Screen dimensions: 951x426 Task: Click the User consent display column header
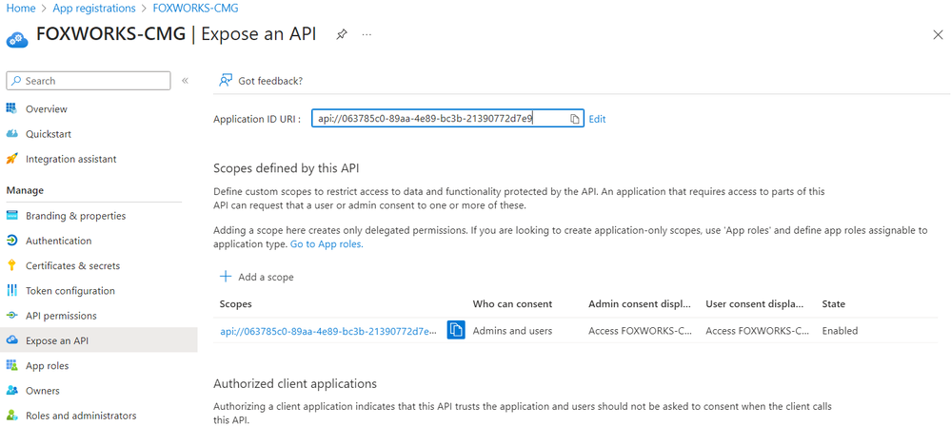pyautogui.click(x=755, y=303)
